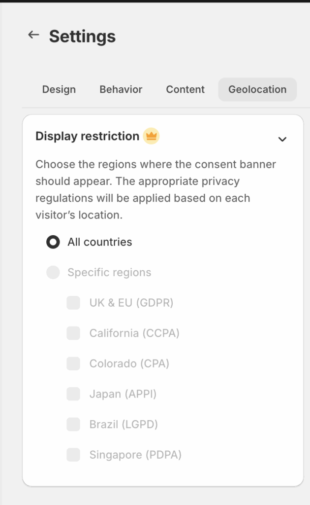The height and width of the screenshot is (505, 310).
Task: Click the consent banner description text
Action: tap(155, 189)
